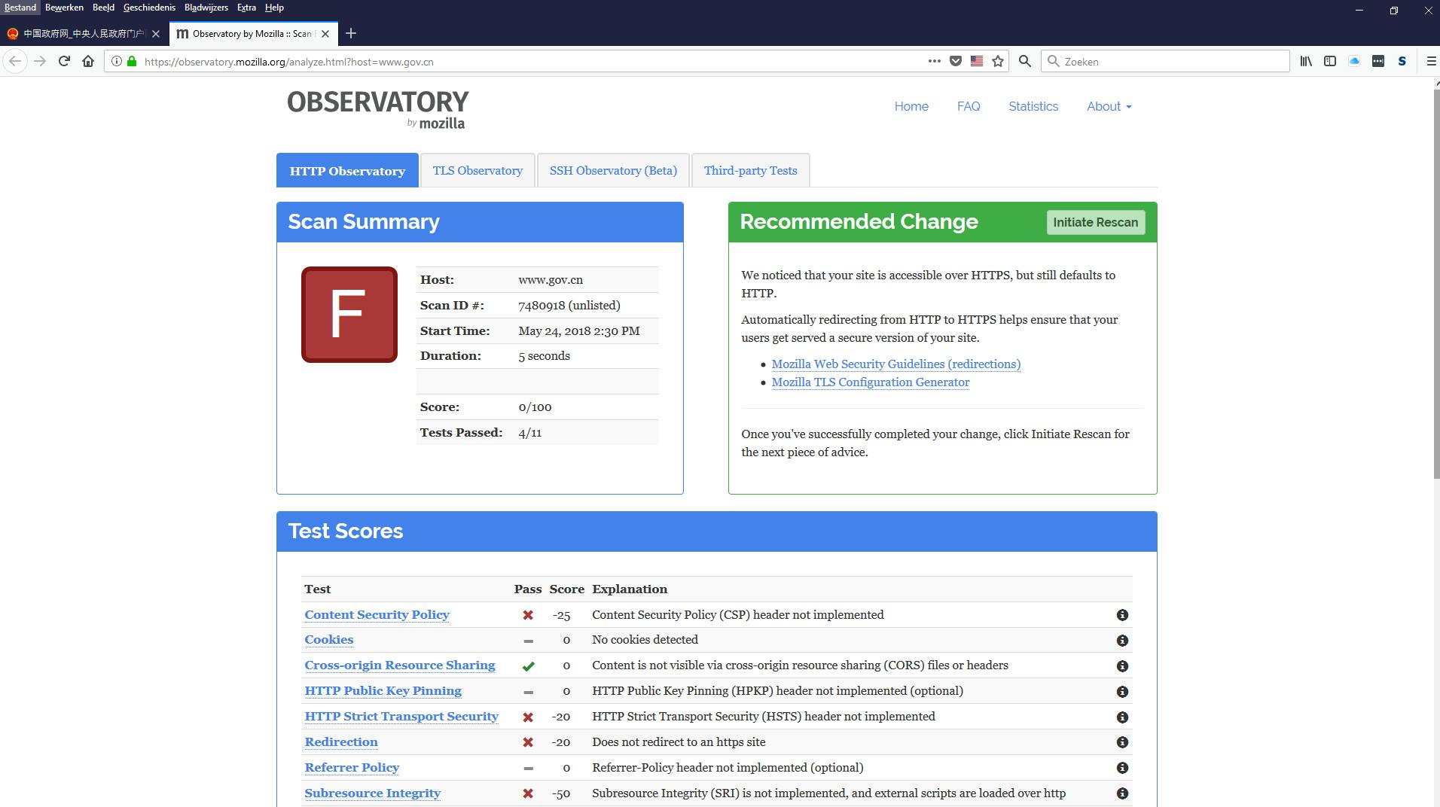Show info for HTTP Strict Transport Security row
The image size is (1440, 807).
(1122, 717)
